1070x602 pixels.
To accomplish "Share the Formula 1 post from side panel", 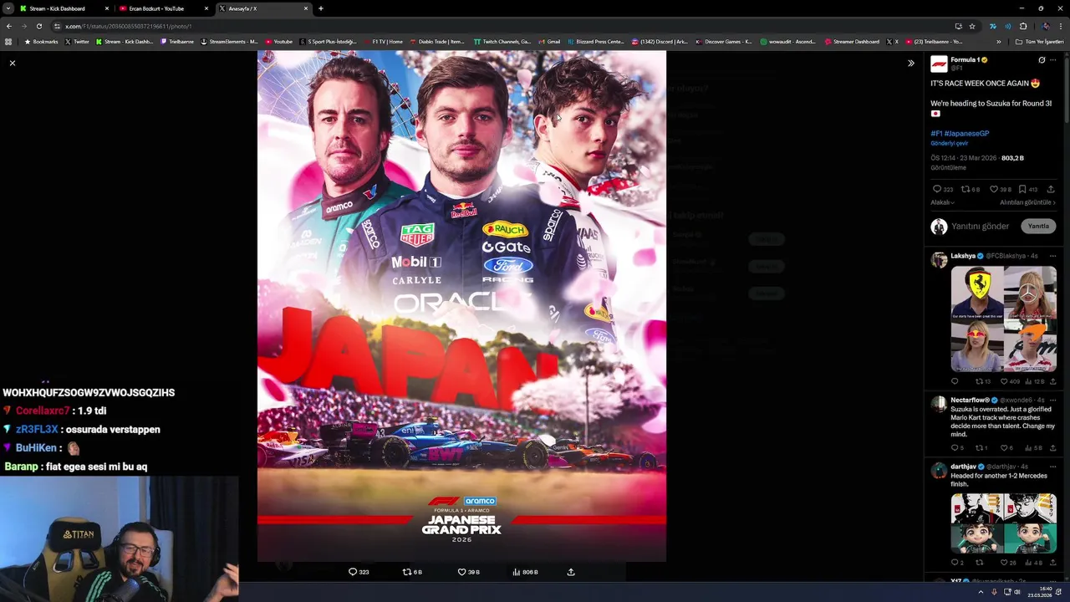I will (x=1052, y=190).
